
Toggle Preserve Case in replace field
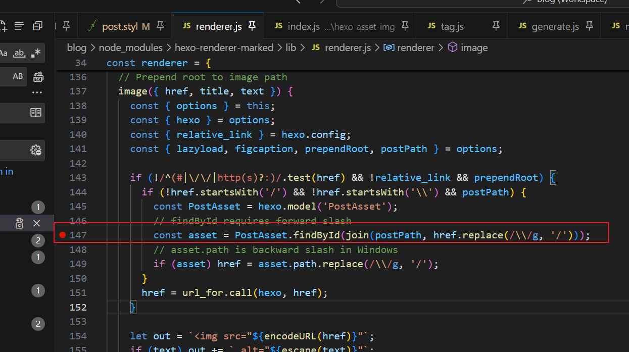pyautogui.click(x=18, y=77)
